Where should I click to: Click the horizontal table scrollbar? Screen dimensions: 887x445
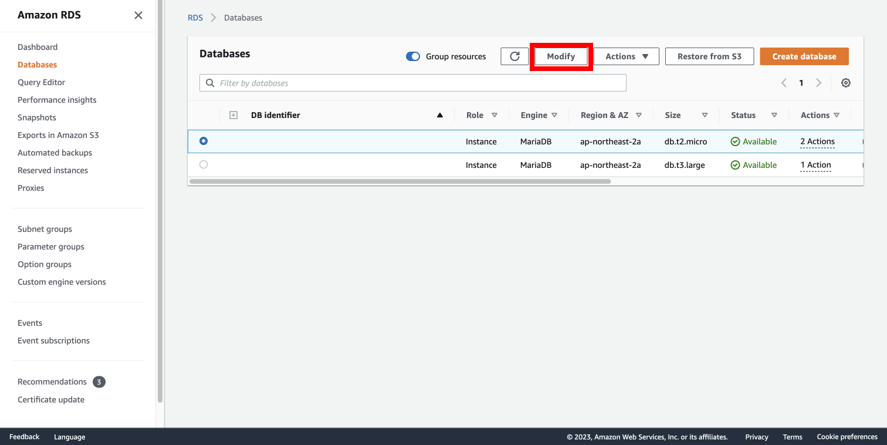pyautogui.click(x=400, y=181)
